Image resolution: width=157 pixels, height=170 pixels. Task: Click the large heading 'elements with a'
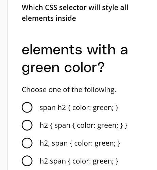[75, 50]
